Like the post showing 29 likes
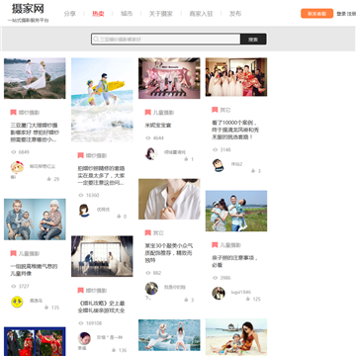Image resolution: width=356 pixels, height=356 pixels. coord(49,179)
